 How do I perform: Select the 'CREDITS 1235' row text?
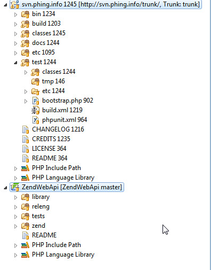point(51,139)
